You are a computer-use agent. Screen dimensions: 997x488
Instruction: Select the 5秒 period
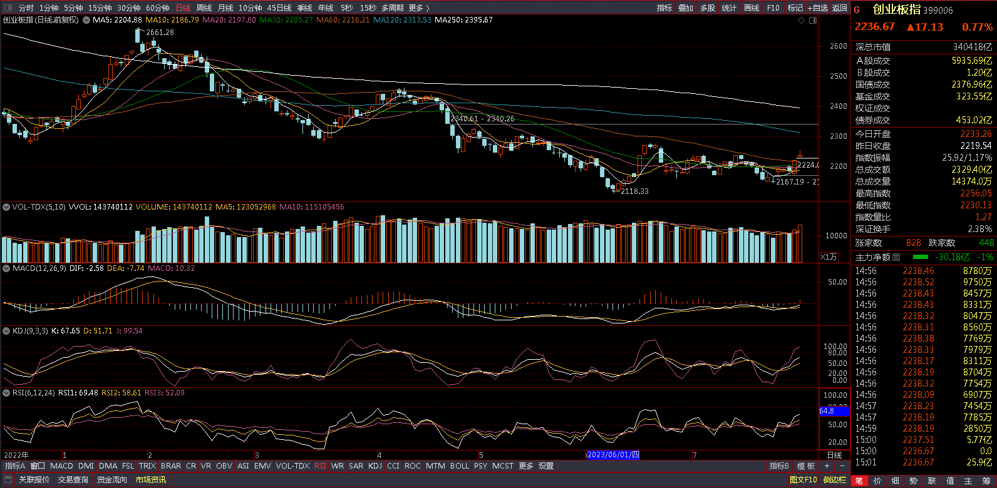point(347,8)
